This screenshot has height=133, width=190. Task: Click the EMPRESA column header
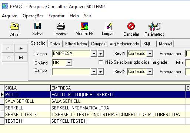tap(118, 88)
